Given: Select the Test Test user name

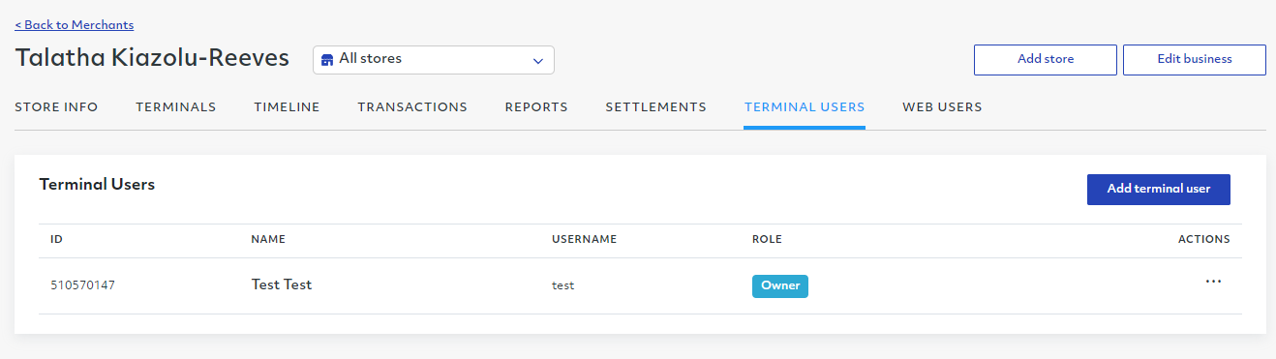Looking at the screenshot, I should click(282, 284).
